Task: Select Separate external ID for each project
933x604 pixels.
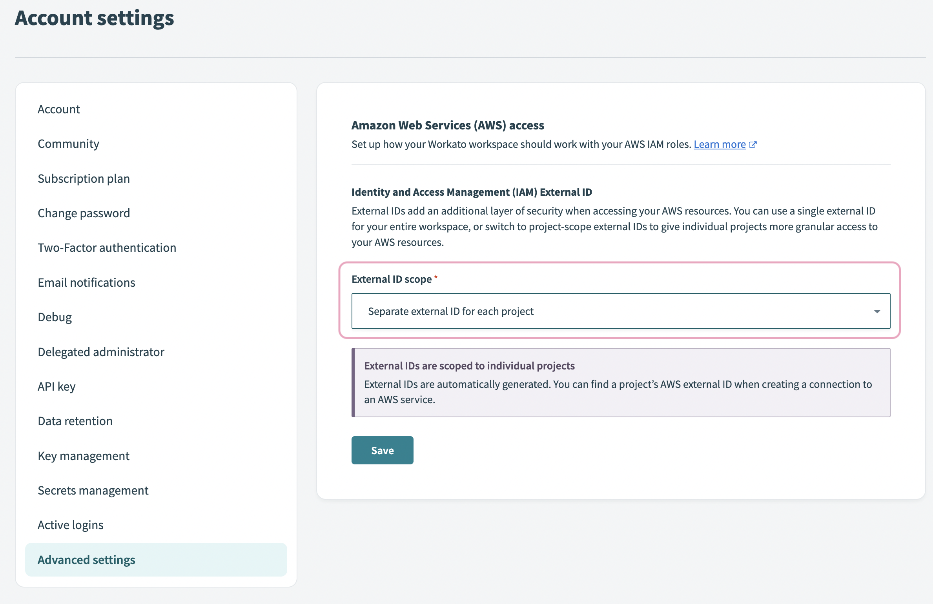Action: coord(620,311)
